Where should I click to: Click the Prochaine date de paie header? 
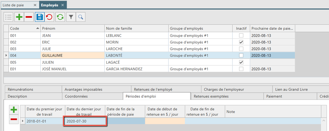point(272,28)
